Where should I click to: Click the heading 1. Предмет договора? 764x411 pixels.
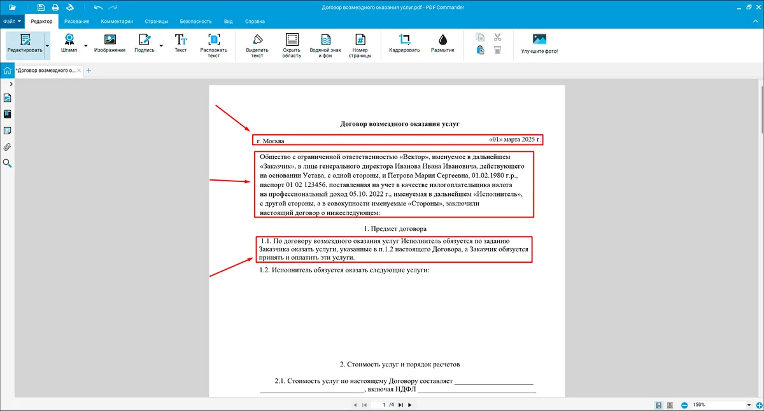(395, 228)
